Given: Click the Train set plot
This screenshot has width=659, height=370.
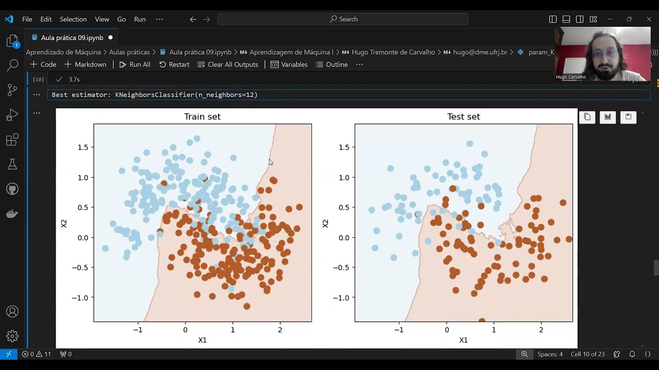Looking at the screenshot, I should pos(202,223).
